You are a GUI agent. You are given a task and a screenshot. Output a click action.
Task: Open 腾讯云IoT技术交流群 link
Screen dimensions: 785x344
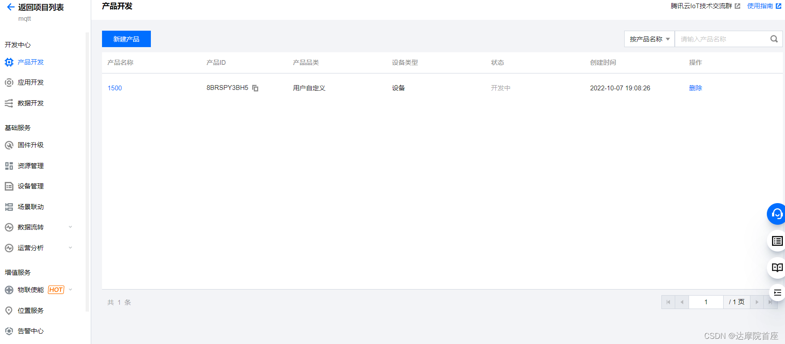701,6
